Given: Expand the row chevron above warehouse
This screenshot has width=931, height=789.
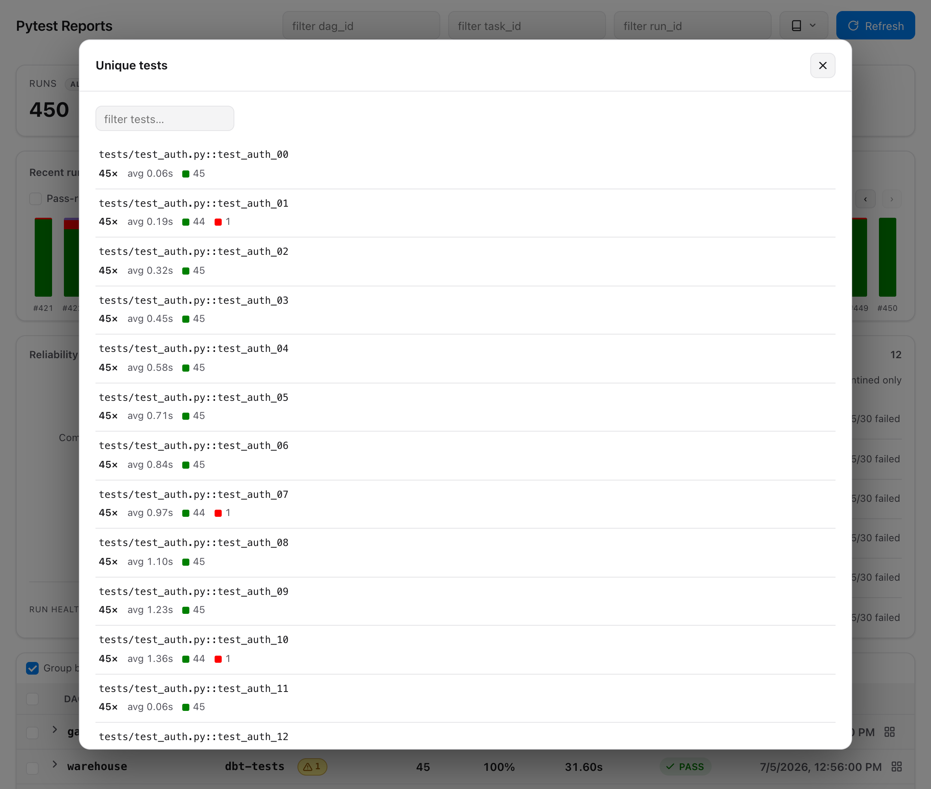Looking at the screenshot, I should point(54,729).
